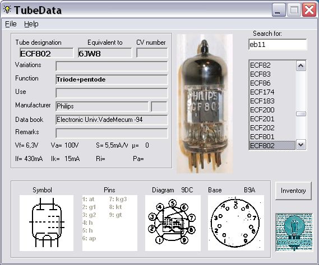Open the Inventory button
The width and height of the screenshot is (319, 265).
pos(293,191)
